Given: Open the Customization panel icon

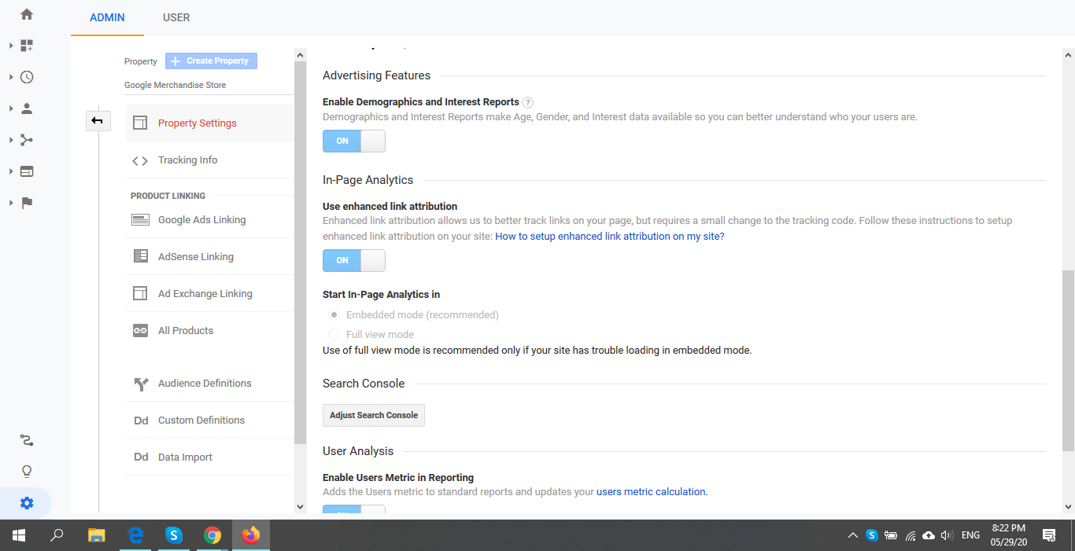Looking at the screenshot, I should click(x=26, y=45).
